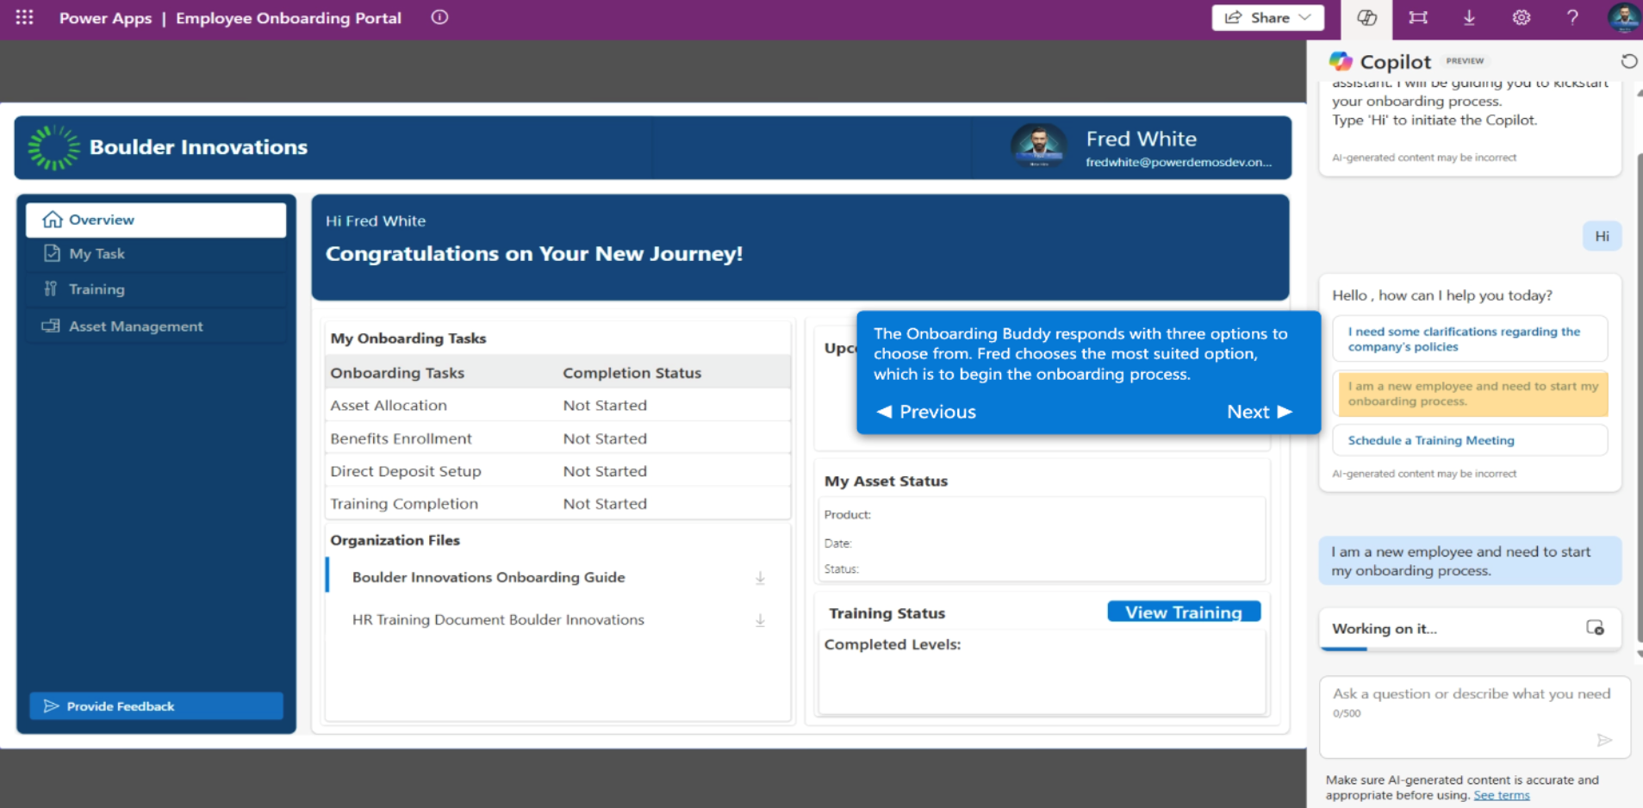Click the fit-to-screen icon in top bar
Image resolution: width=1643 pixels, height=808 pixels.
coord(1418,18)
